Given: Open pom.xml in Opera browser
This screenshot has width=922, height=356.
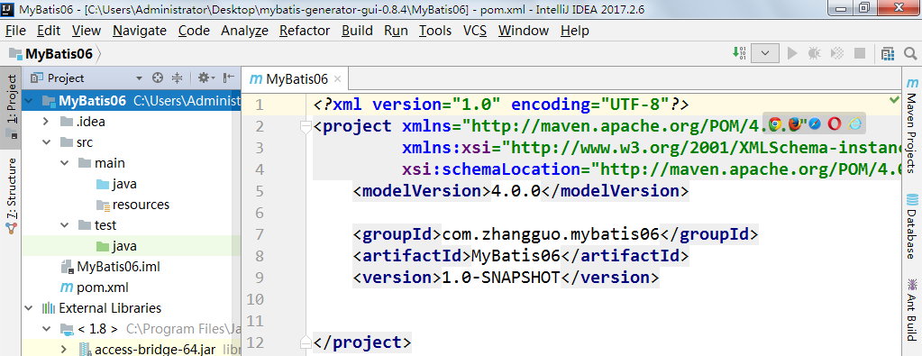Looking at the screenshot, I should pos(835,123).
